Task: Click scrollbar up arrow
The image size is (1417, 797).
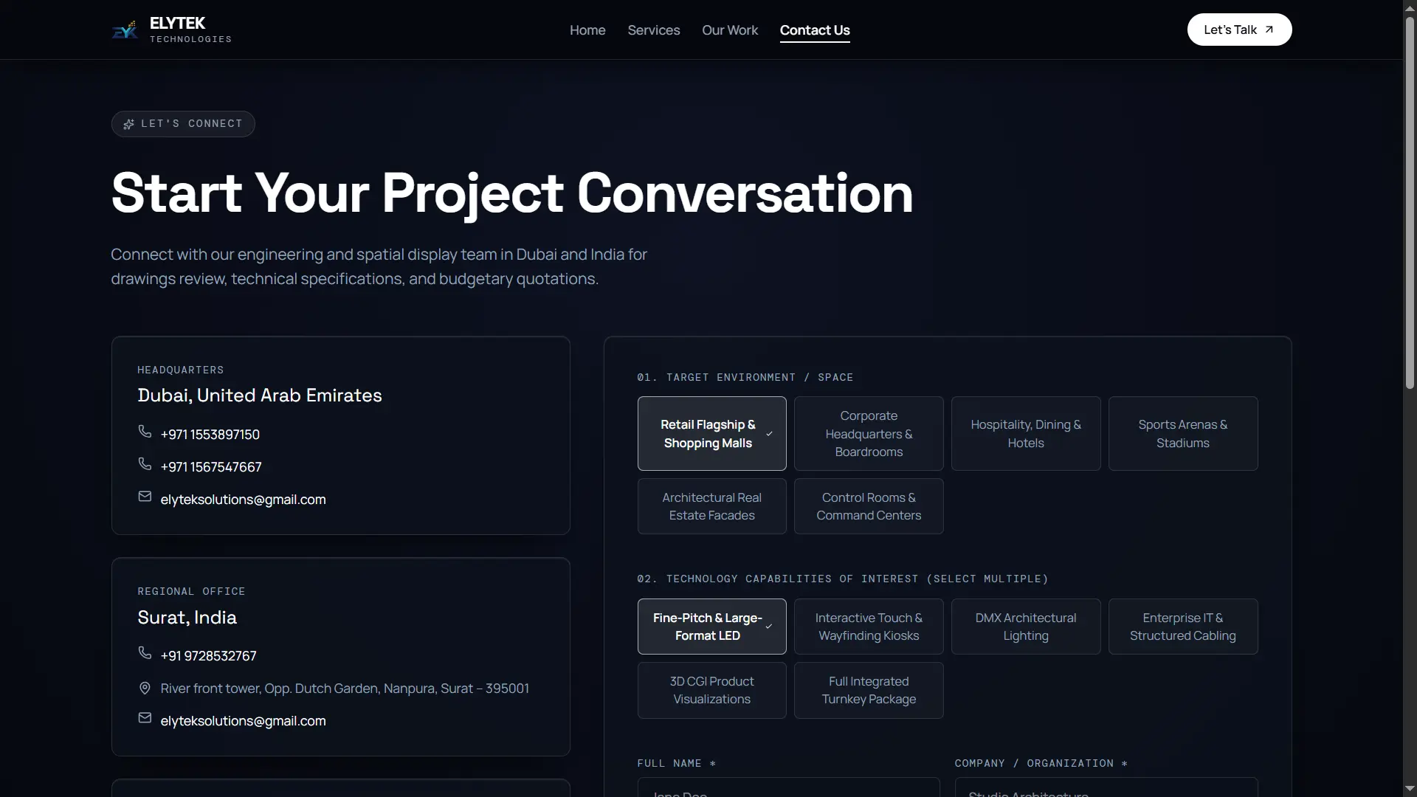Action: [x=1409, y=7]
